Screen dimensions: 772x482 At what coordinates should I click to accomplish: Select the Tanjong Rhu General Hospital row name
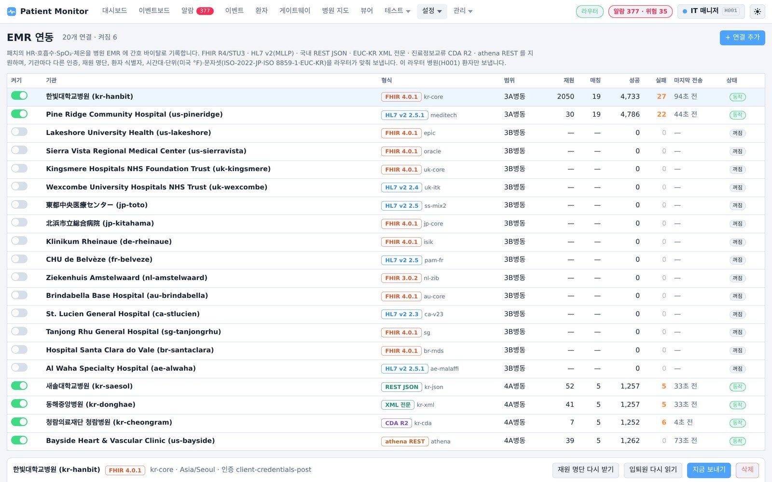133,332
